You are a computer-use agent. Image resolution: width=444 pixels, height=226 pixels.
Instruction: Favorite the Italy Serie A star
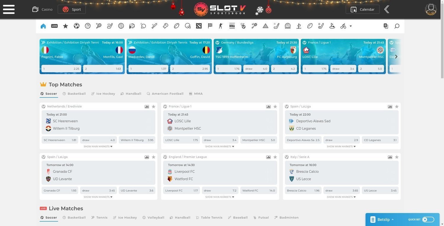397,157
